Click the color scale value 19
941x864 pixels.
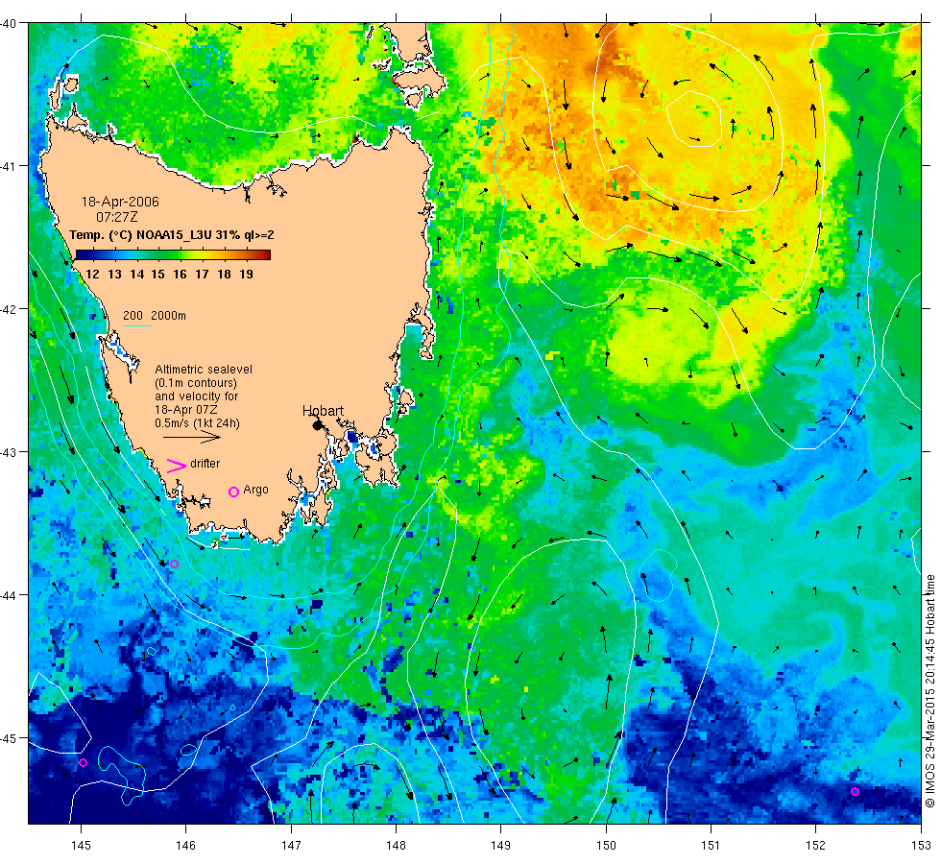[246, 275]
